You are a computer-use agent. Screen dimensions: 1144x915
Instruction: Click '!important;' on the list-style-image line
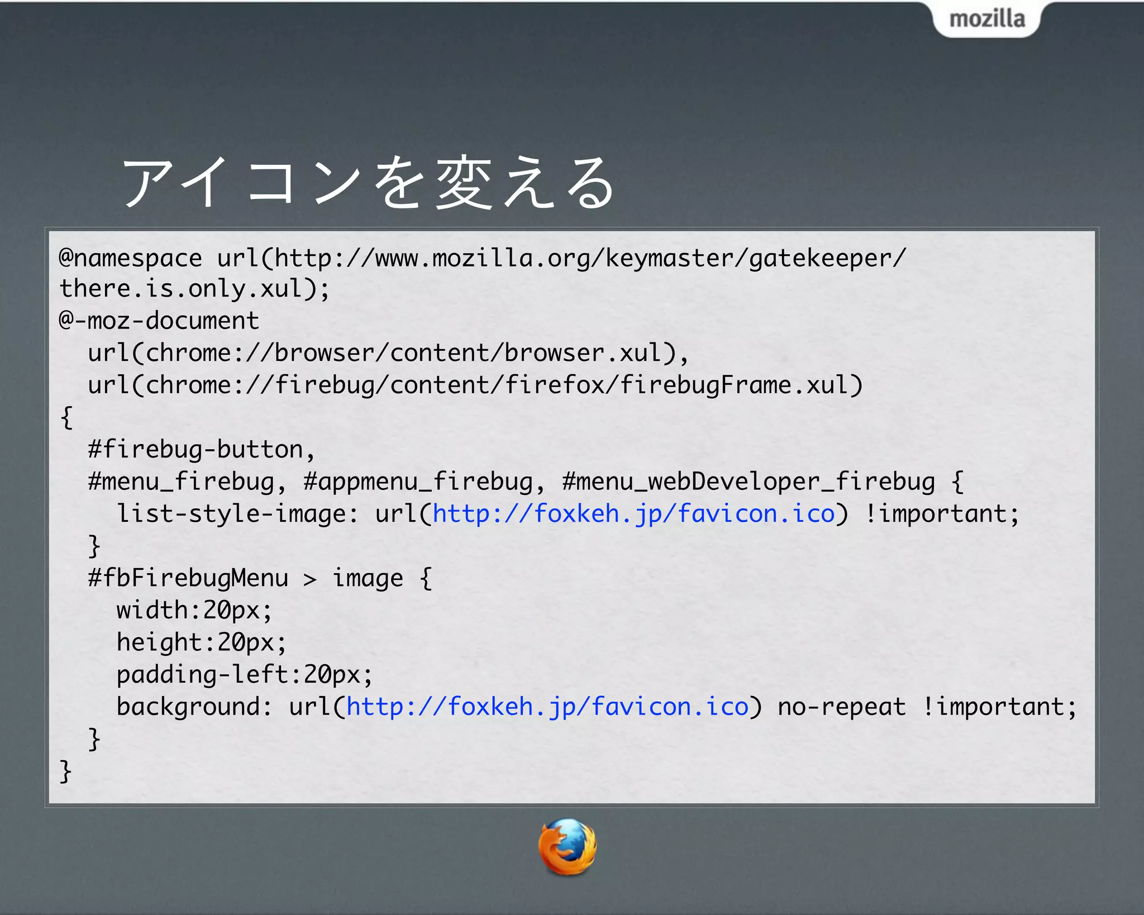pos(942,514)
